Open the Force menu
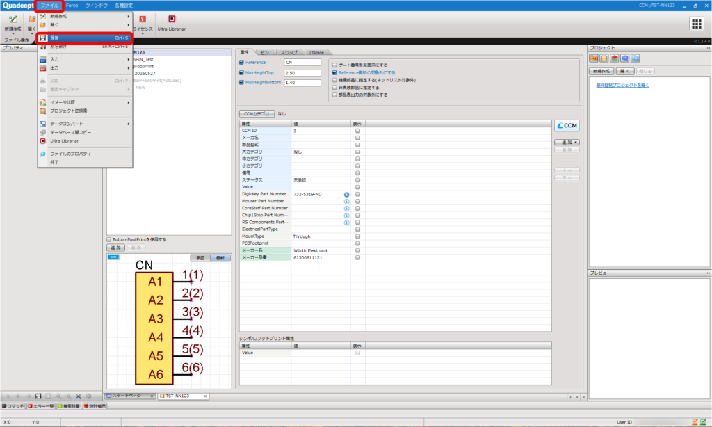712x427 pixels. tap(72, 6)
